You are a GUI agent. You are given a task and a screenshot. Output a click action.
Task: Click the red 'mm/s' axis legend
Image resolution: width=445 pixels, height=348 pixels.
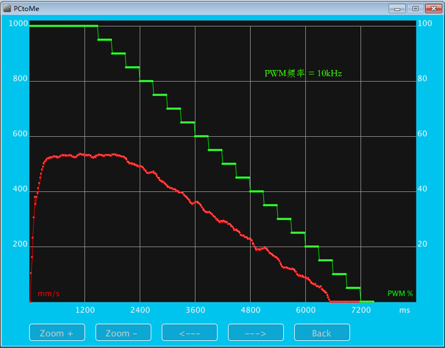48,294
